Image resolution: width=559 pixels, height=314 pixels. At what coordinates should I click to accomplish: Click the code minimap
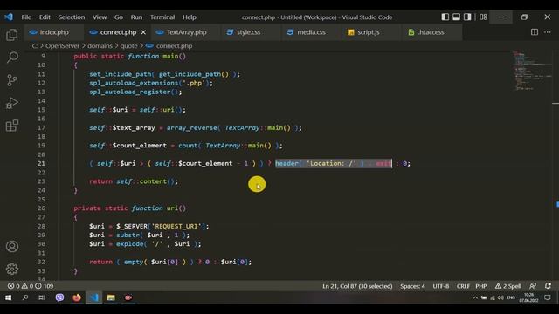531,72
